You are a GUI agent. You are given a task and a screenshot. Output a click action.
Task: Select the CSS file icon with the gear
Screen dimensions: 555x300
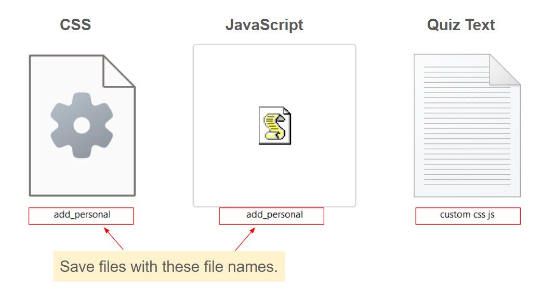click(82, 125)
